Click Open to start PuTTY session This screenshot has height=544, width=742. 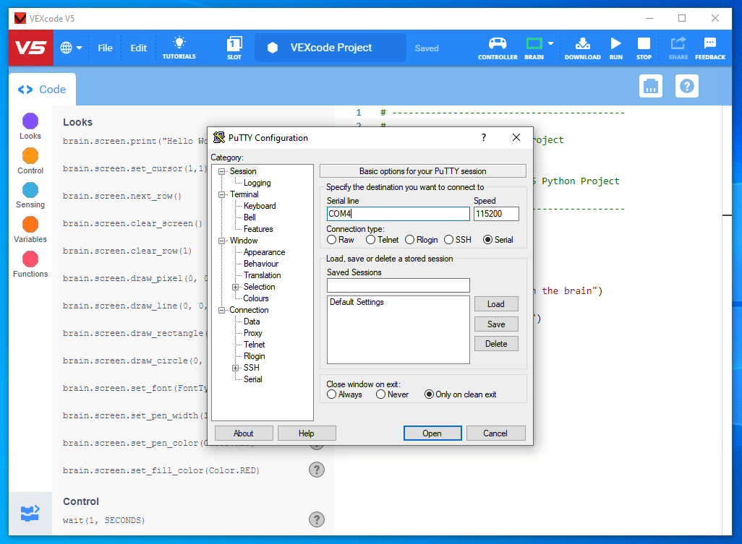[x=432, y=433]
